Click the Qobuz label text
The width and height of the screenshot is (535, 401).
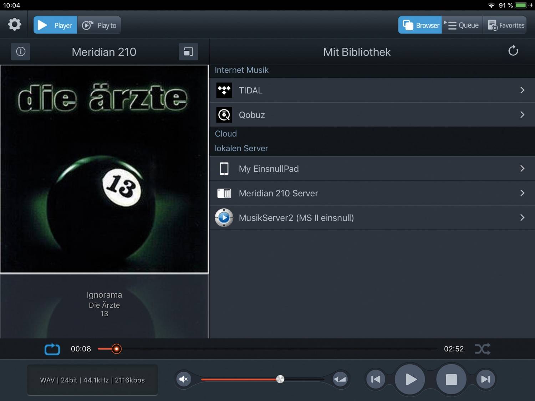pos(252,115)
